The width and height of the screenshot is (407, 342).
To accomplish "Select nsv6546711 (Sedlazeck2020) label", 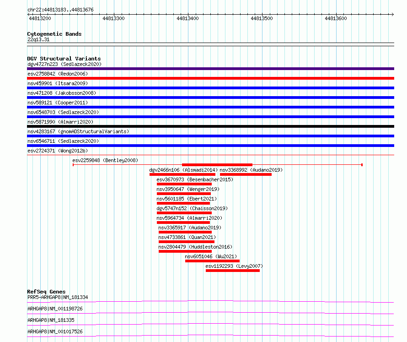I will pos(63,141).
